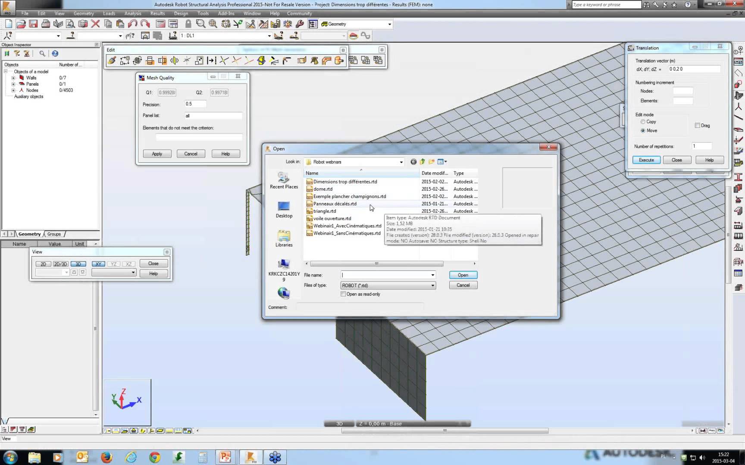Click the zoom magnifier icon in the toolbar

click(x=200, y=24)
